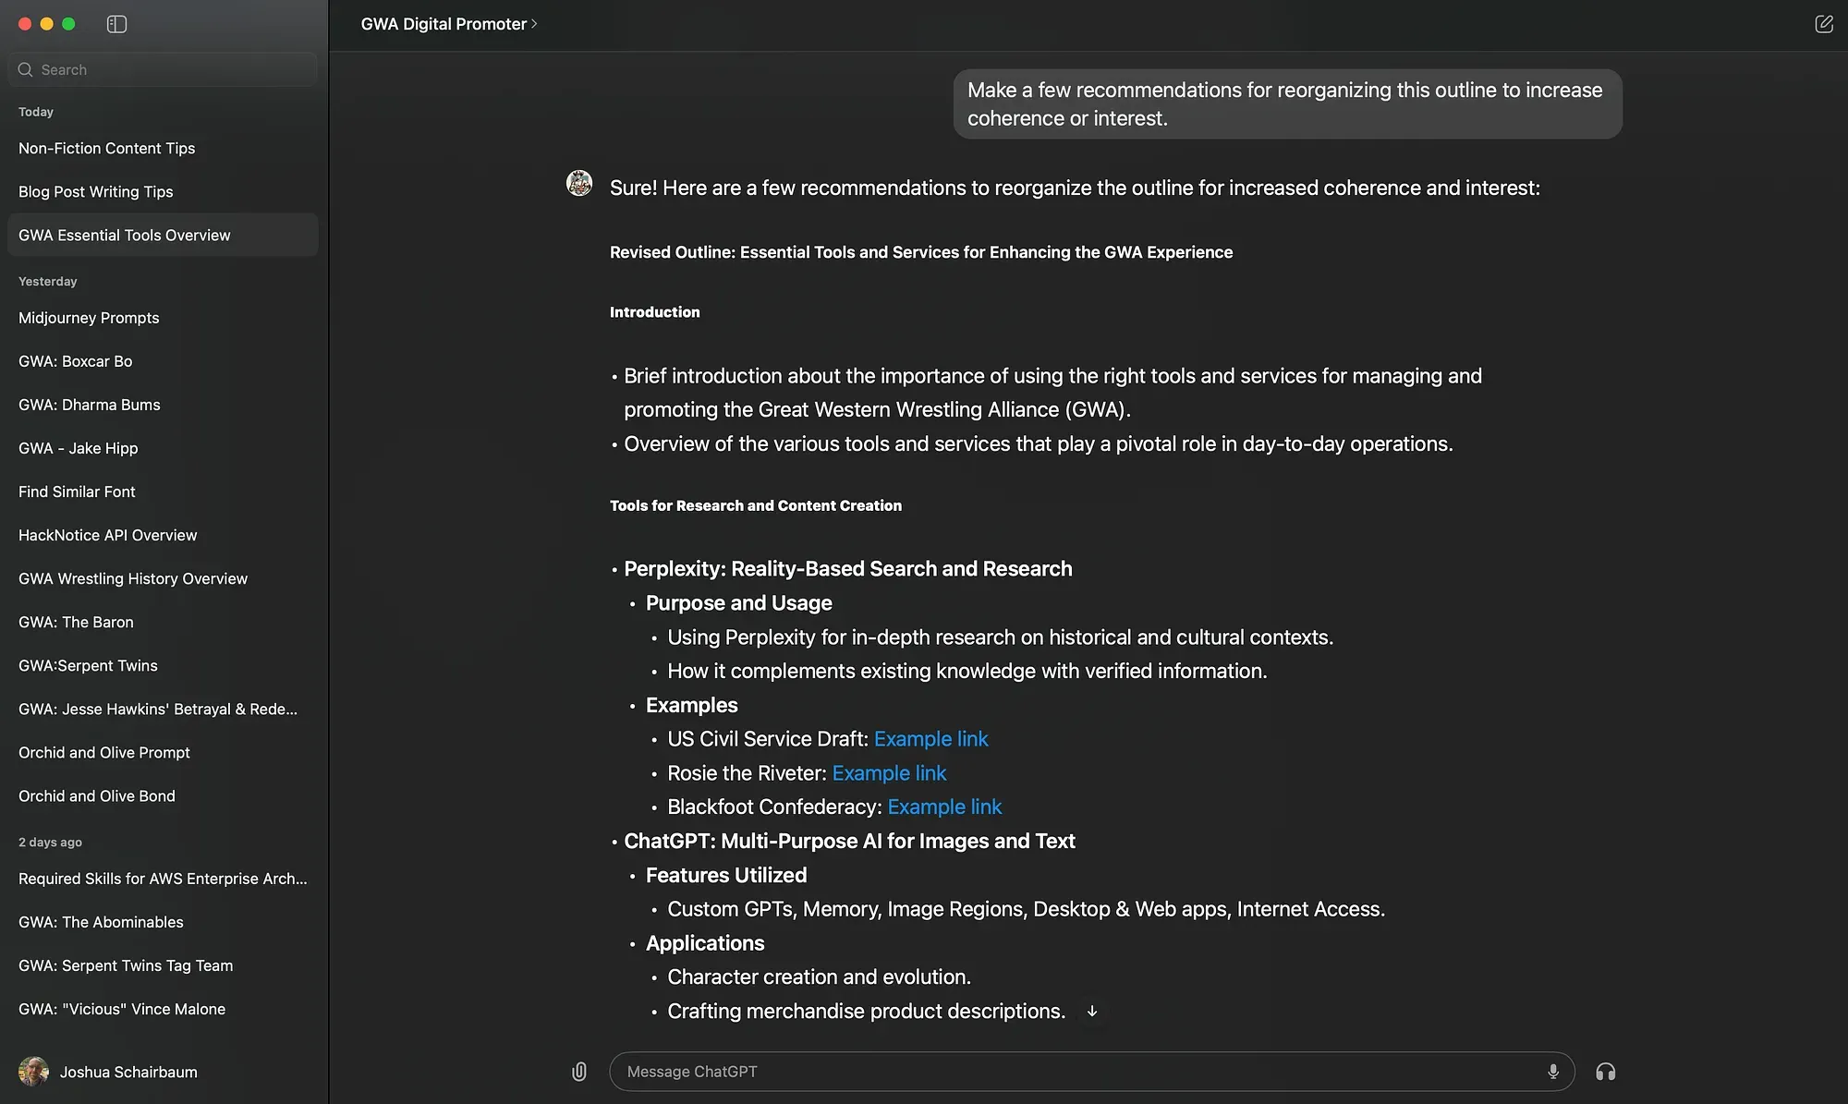1848x1104 pixels.
Task: Click the 2 days ago section label
Action: [x=50, y=842]
